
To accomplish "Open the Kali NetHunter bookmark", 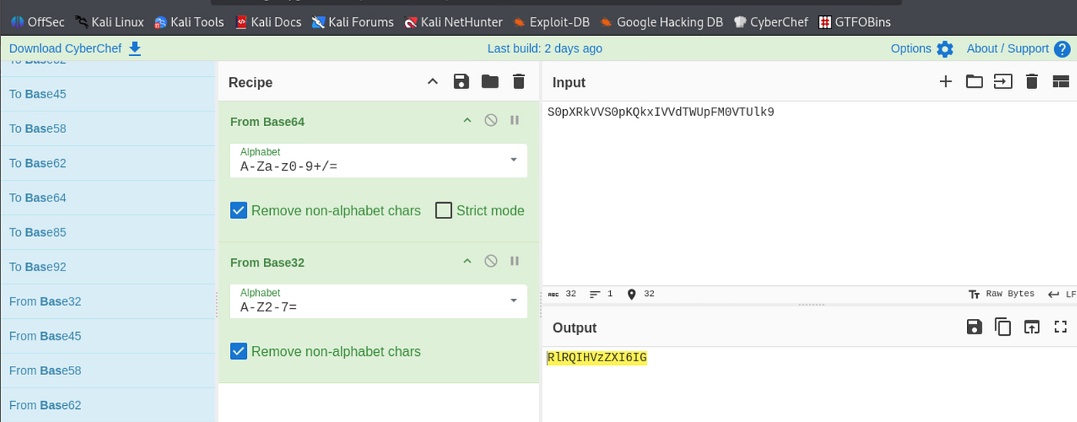I will [x=453, y=22].
